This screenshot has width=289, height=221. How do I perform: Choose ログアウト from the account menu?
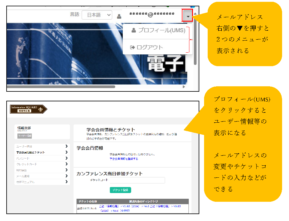147,47
